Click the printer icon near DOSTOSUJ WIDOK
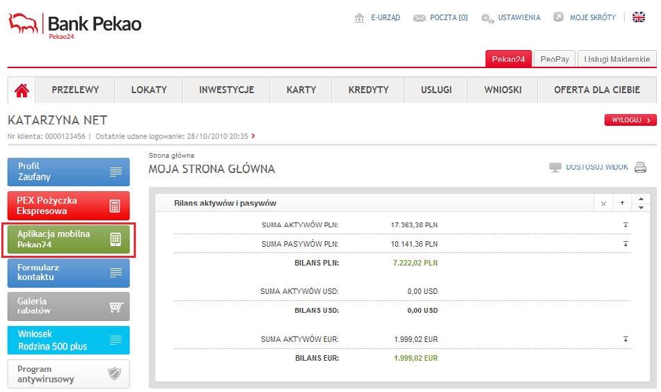 point(640,168)
